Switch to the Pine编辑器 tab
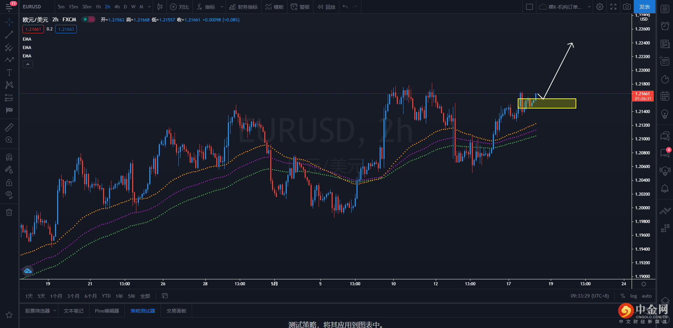Screen dimensions: 673x328 (107, 311)
